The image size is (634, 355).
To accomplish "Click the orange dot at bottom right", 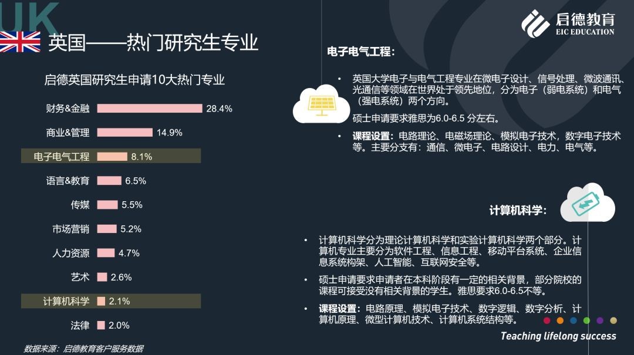I will pos(560,320).
